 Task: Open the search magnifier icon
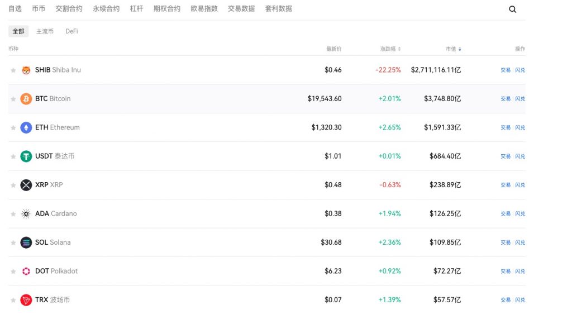tap(513, 9)
